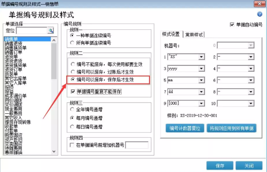Select 费用摊销 in the document list

(x=13, y=153)
